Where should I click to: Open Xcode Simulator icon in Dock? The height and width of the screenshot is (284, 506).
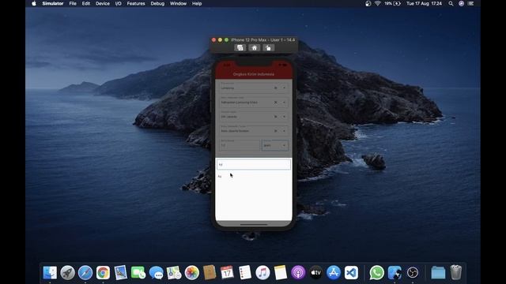(x=395, y=273)
